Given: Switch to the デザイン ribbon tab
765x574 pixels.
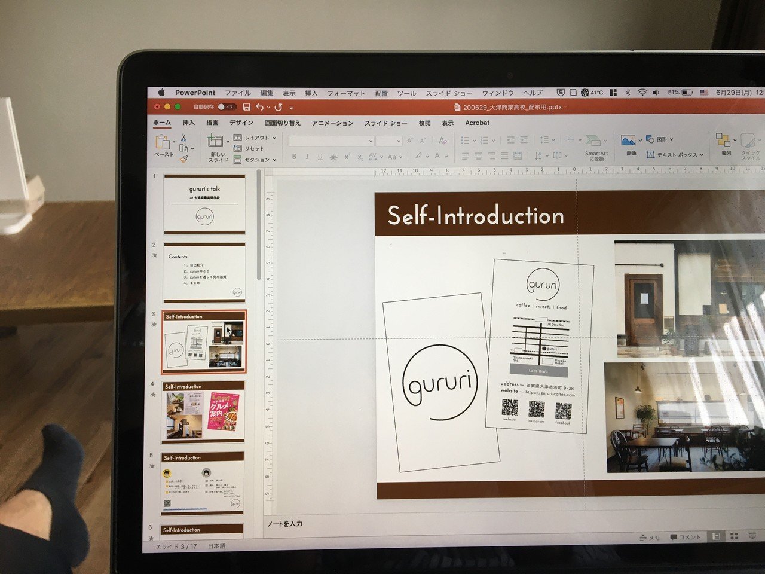Looking at the screenshot, I should pyautogui.click(x=241, y=123).
